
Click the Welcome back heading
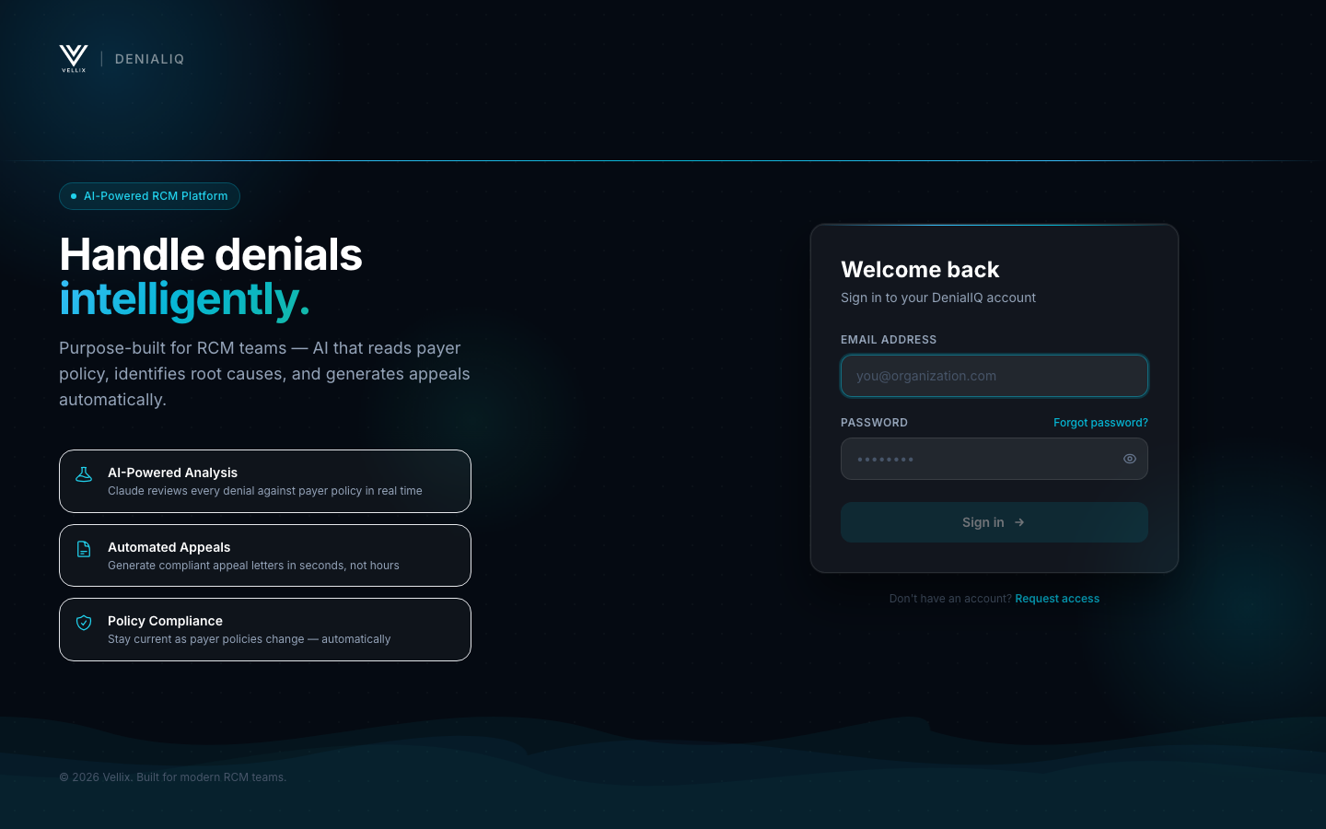tap(920, 270)
